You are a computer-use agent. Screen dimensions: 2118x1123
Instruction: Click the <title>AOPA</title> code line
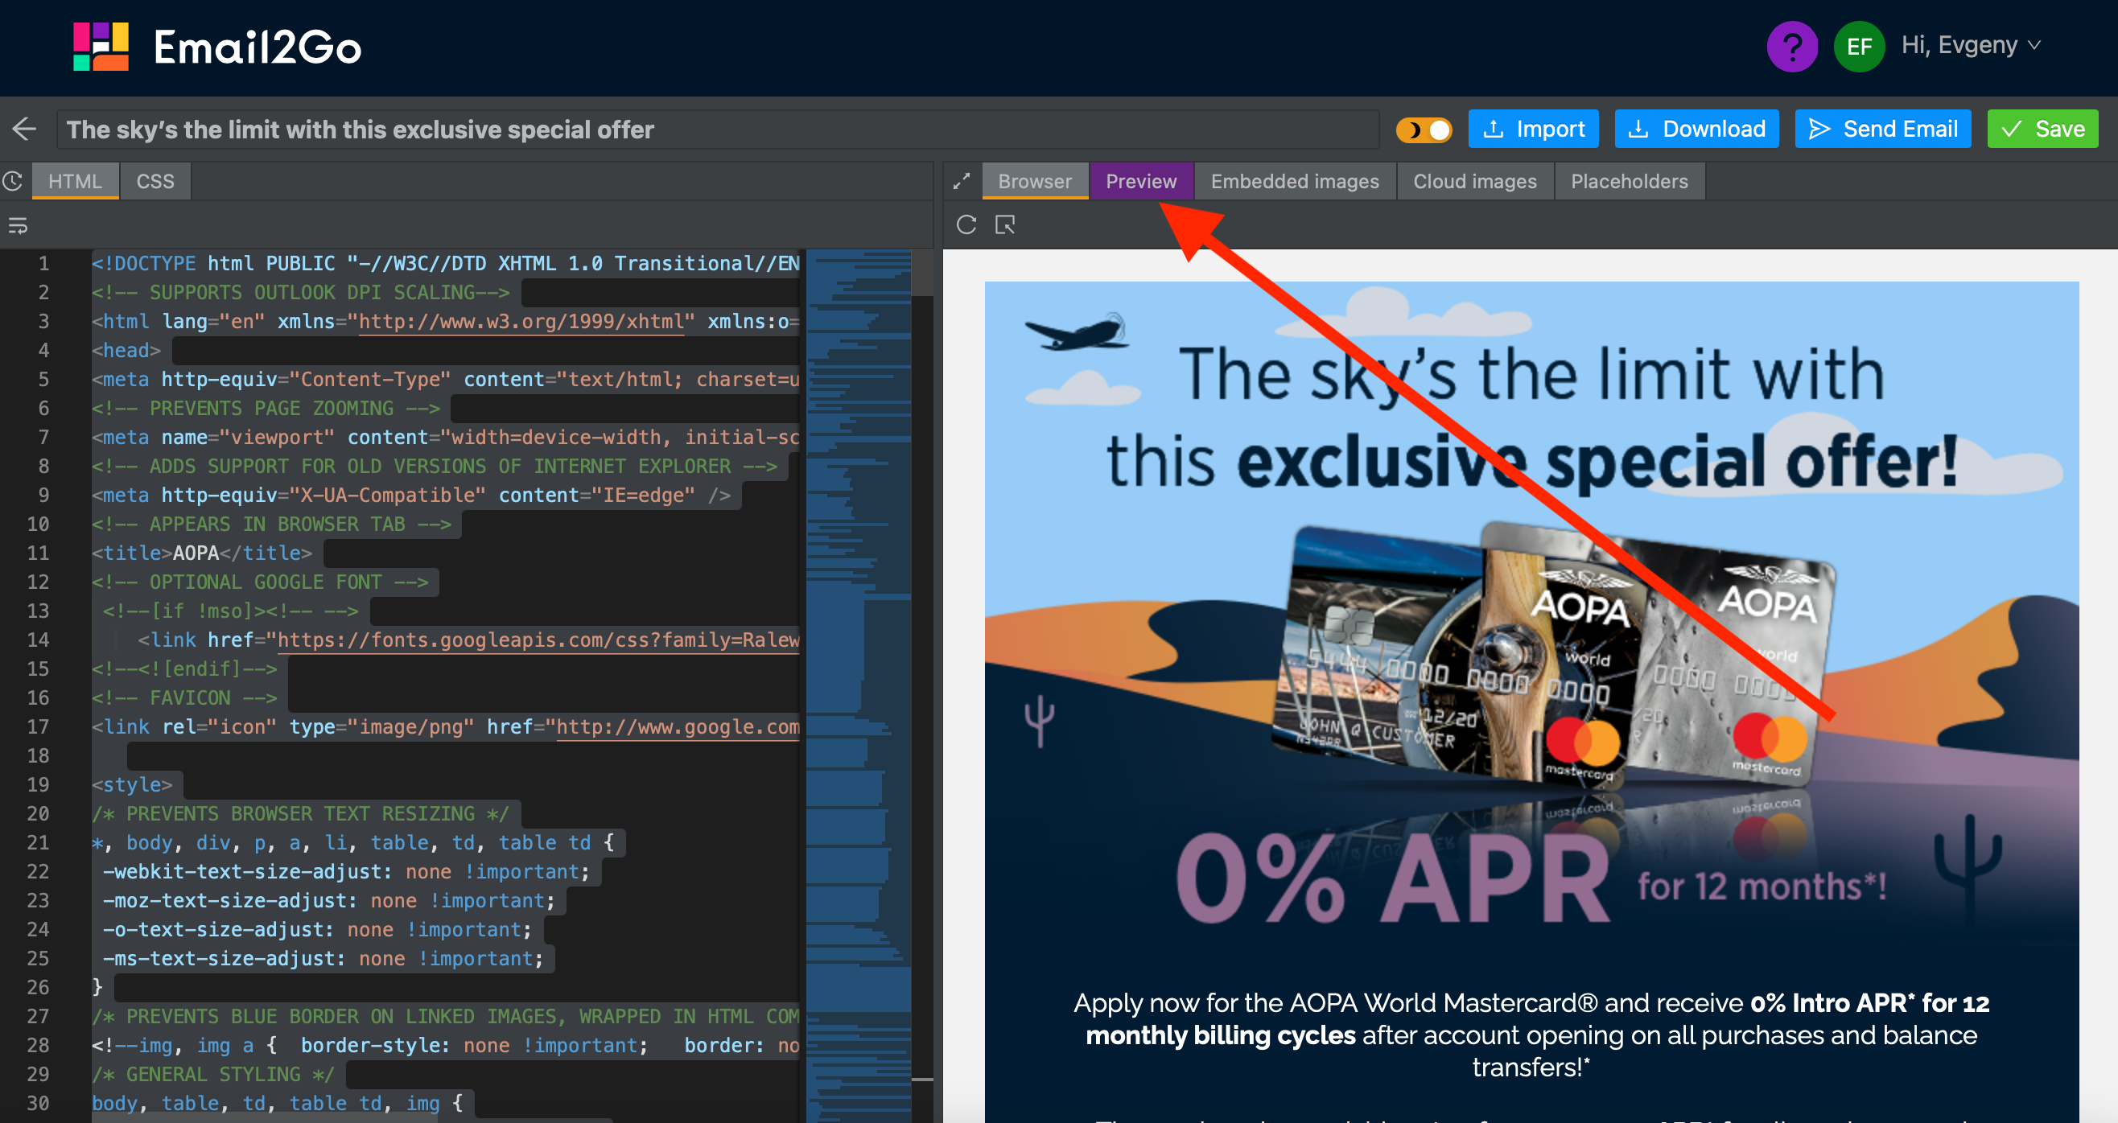pyautogui.click(x=201, y=553)
